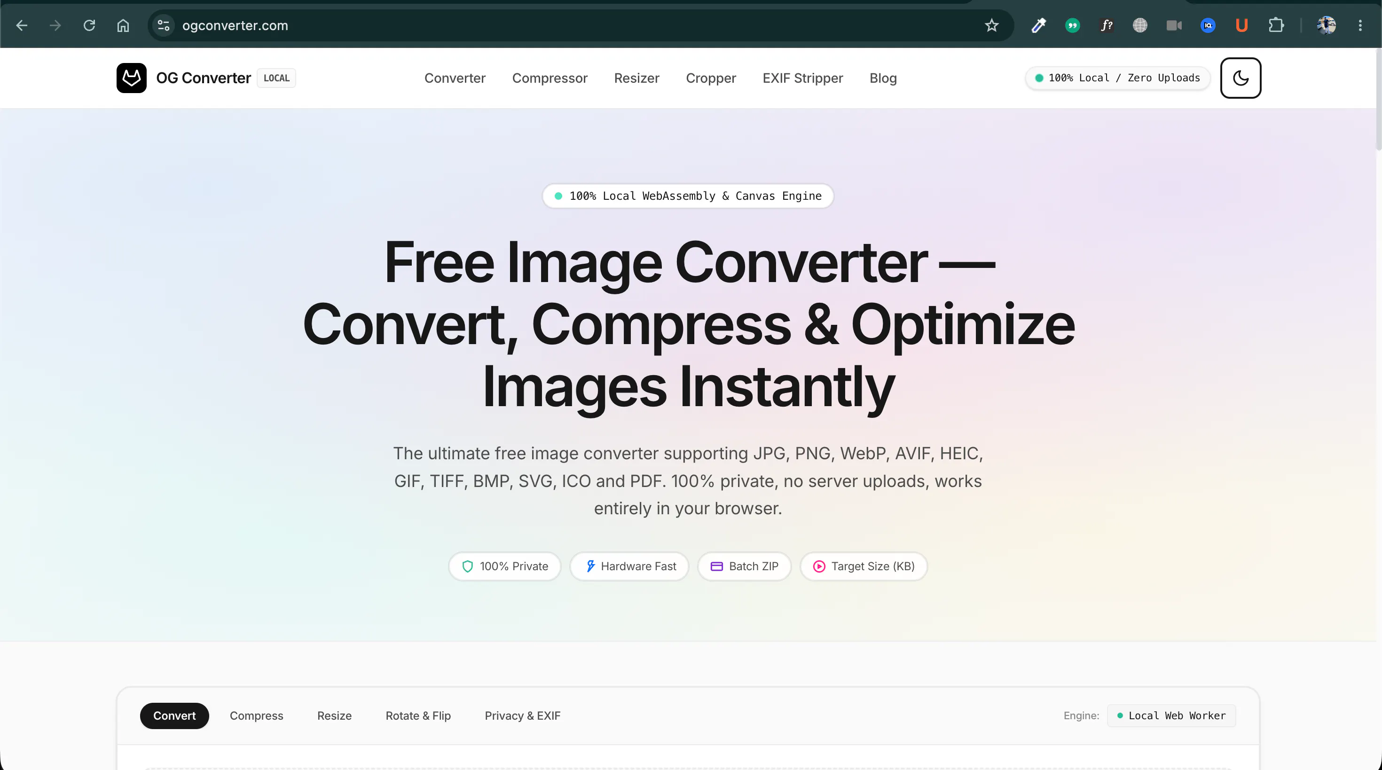Viewport: 1382px width, 770px height.
Task: Toggle dark mode with the moon button
Action: pos(1241,78)
